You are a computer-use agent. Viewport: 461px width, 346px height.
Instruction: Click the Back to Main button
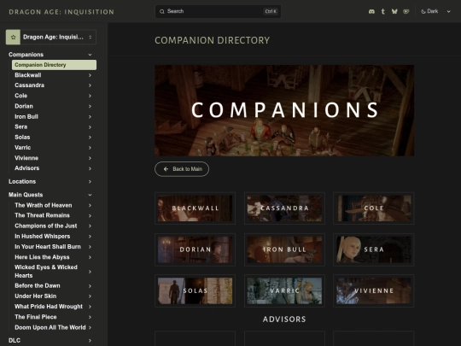(182, 169)
